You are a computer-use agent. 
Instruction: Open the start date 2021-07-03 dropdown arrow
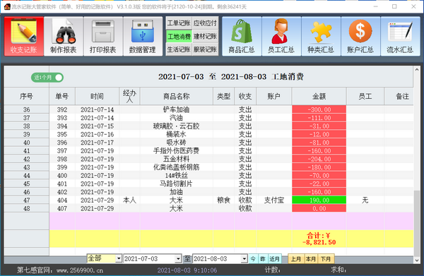[178, 259]
